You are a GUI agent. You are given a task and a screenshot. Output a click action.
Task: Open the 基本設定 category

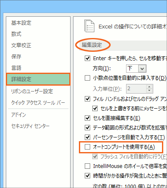click(x=21, y=23)
